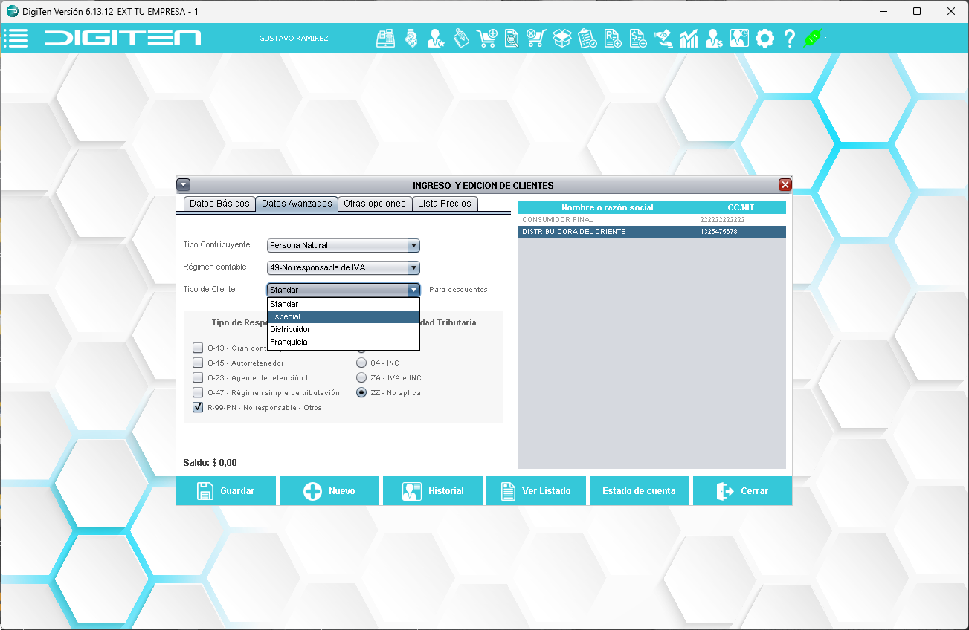Image resolution: width=969 pixels, height=630 pixels.
Task: Switch to the Datos Básicos tab
Action: [x=219, y=204]
